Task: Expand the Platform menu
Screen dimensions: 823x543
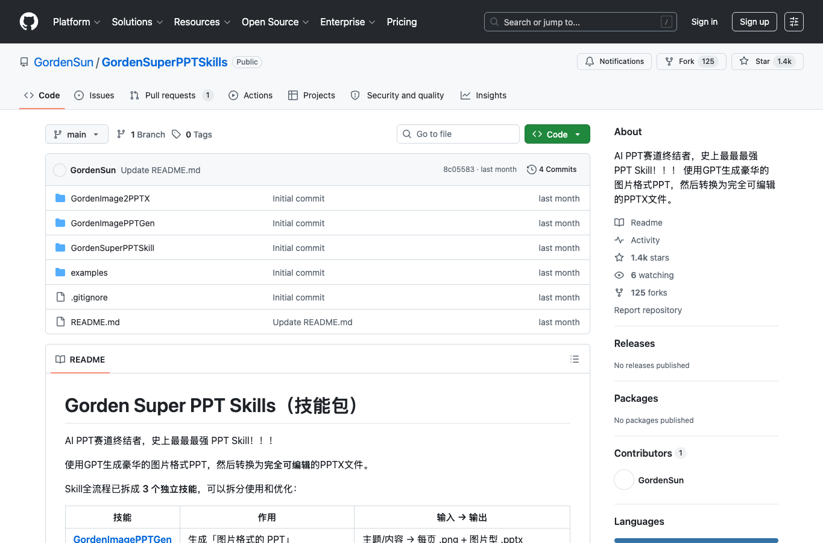Action: point(77,22)
